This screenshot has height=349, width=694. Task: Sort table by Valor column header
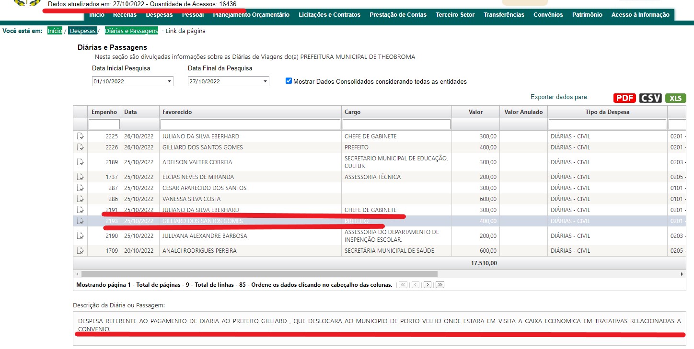(475, 112)
